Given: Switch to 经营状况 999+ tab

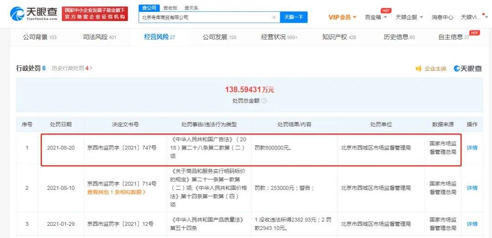Looking at the screenshot, I should pos(279,37).
